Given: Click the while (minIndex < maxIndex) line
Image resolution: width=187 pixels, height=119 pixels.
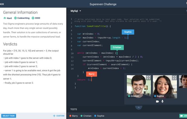Looking at the screenshot, I should click(x=97, y=53).
